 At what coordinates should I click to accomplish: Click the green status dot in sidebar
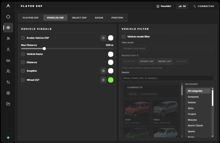pyautogui.click(x=8, y=138)
